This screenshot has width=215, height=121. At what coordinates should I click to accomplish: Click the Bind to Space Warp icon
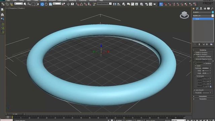click(11, 4)
